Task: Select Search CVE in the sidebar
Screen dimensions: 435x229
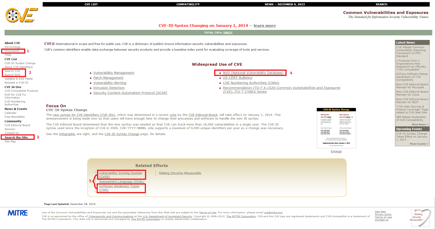Action: pyautogui.click(x=12, y=71)
